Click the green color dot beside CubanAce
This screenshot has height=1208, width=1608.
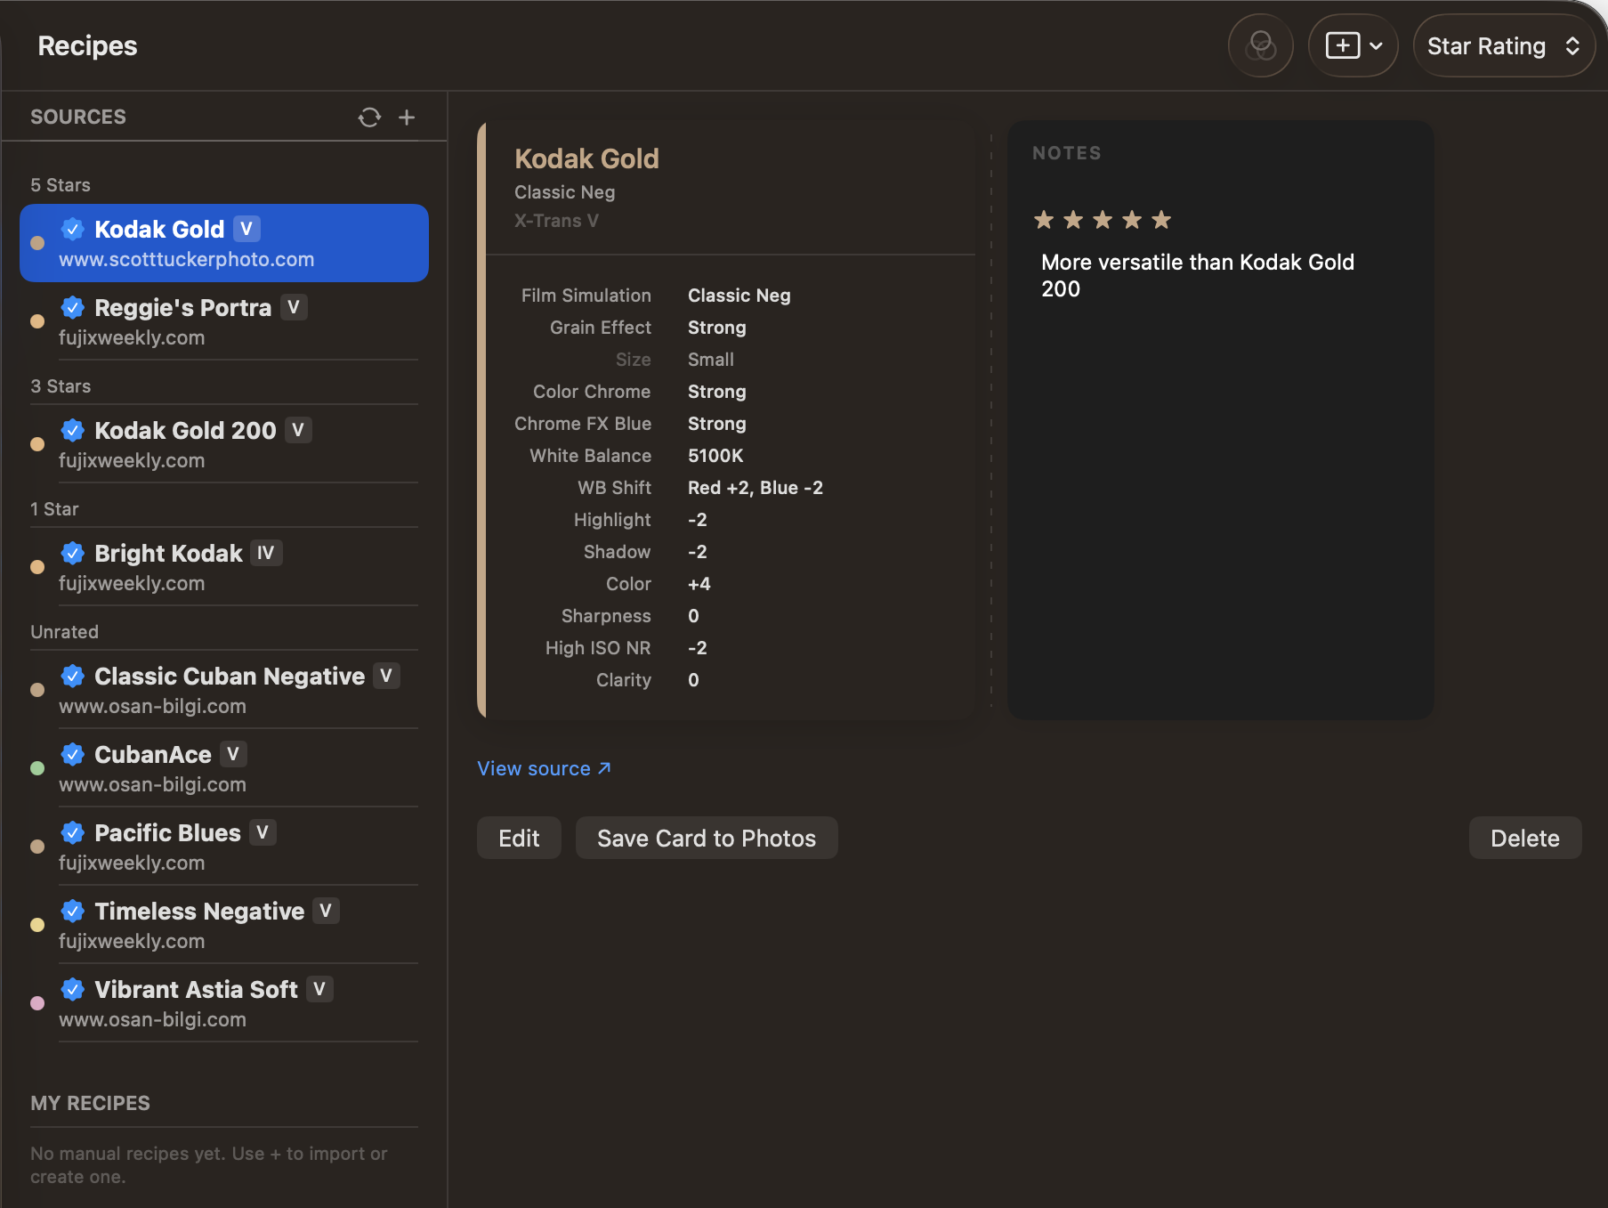click(37, 768)
